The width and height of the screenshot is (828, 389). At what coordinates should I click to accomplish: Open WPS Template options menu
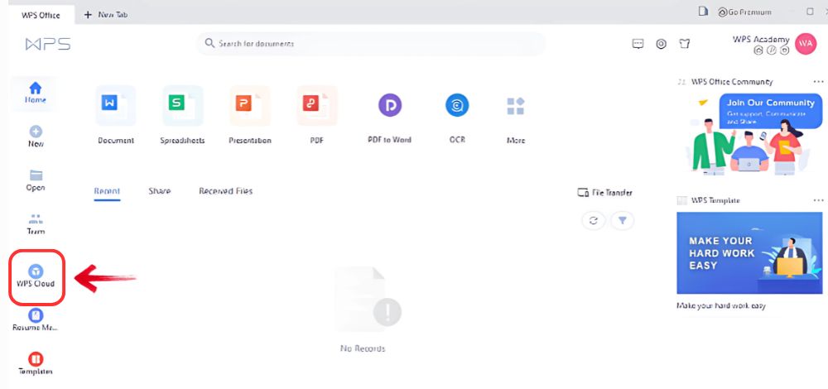(x=818, y=200)
